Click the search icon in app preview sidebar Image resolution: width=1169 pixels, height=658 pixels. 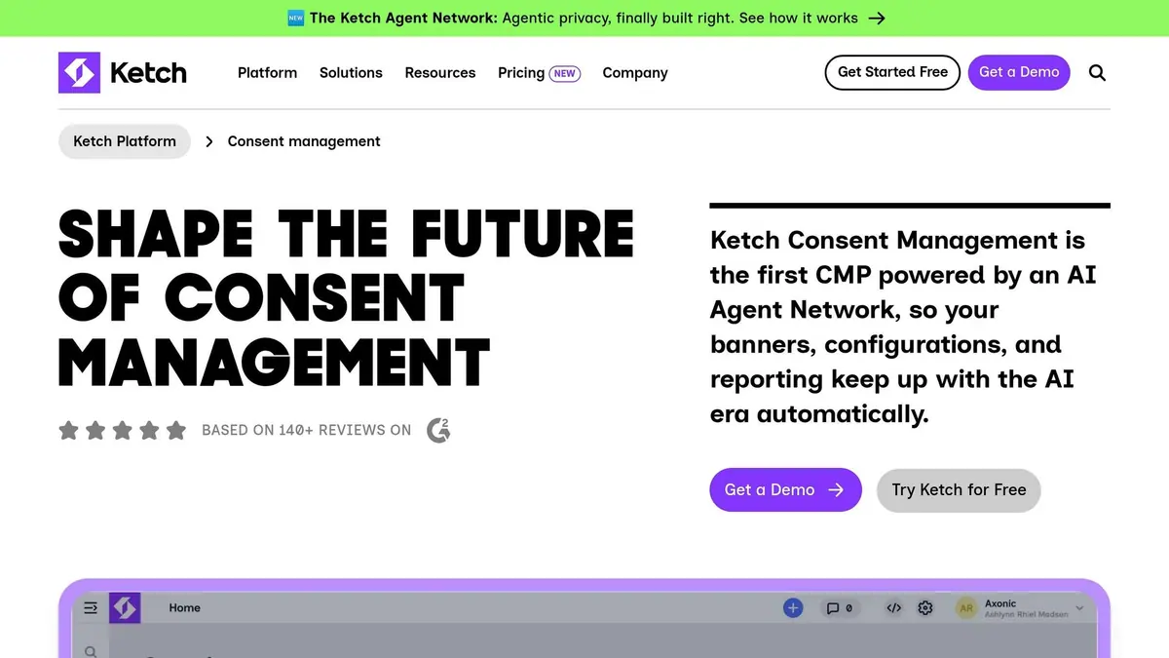[x=91, y=652]
